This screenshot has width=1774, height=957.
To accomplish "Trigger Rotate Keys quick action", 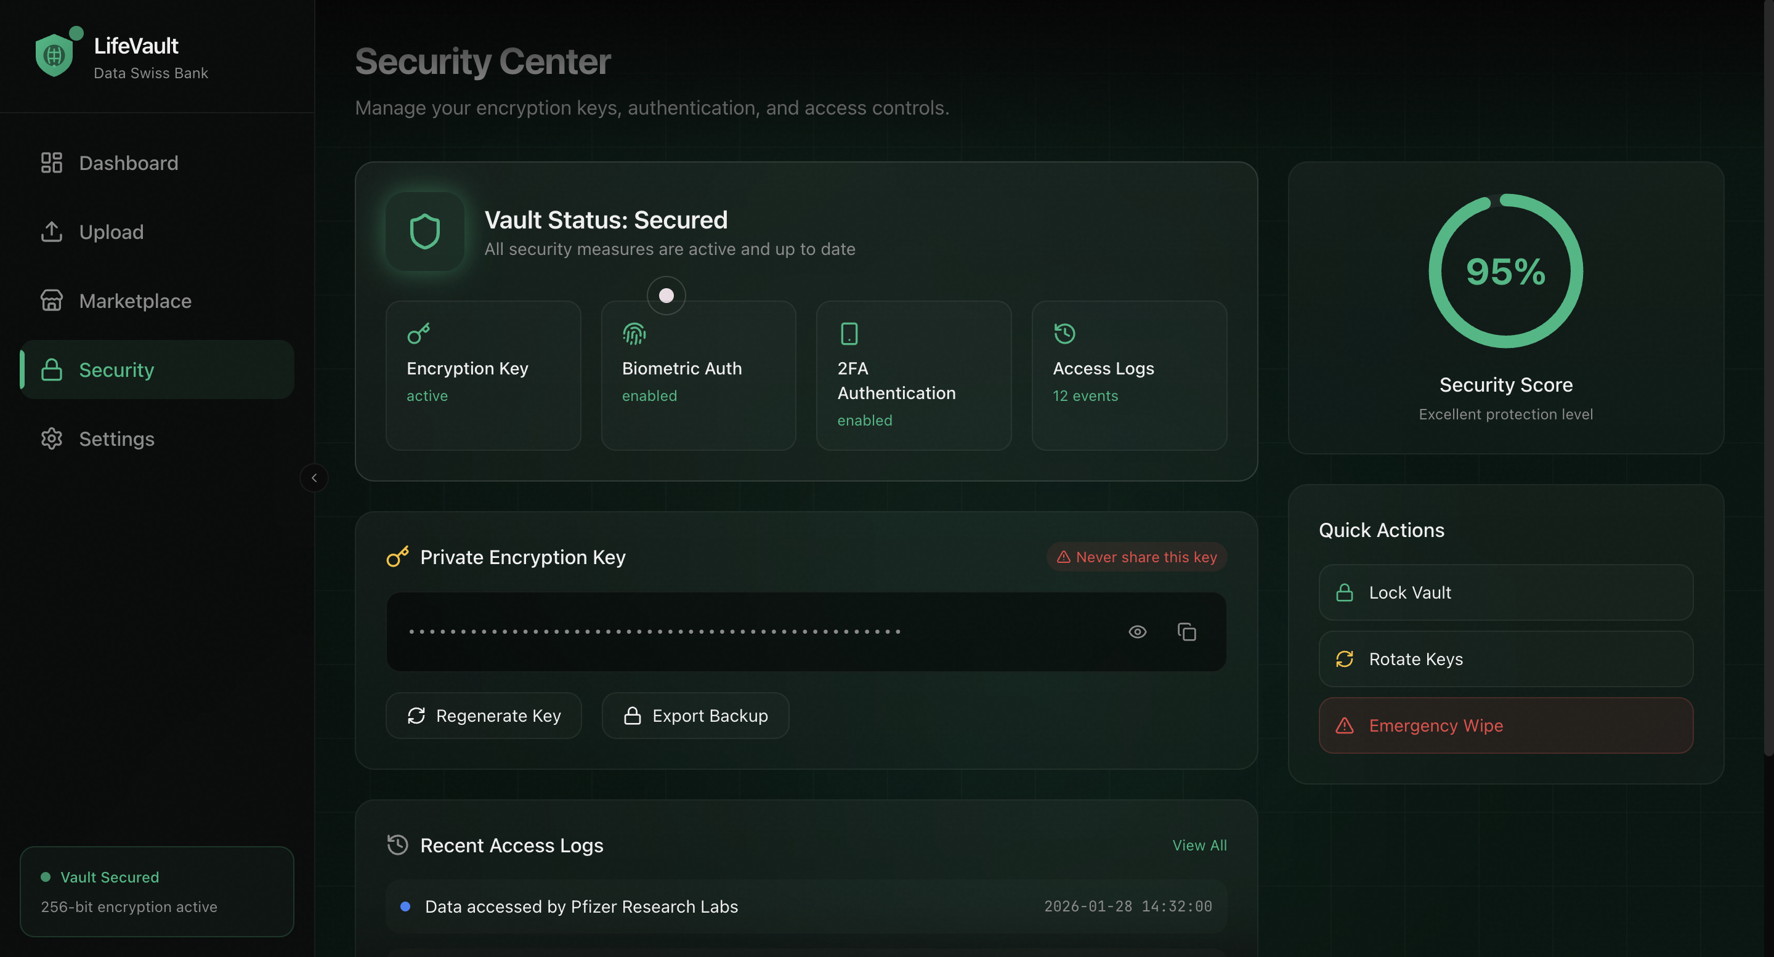I will [1505, 659].
